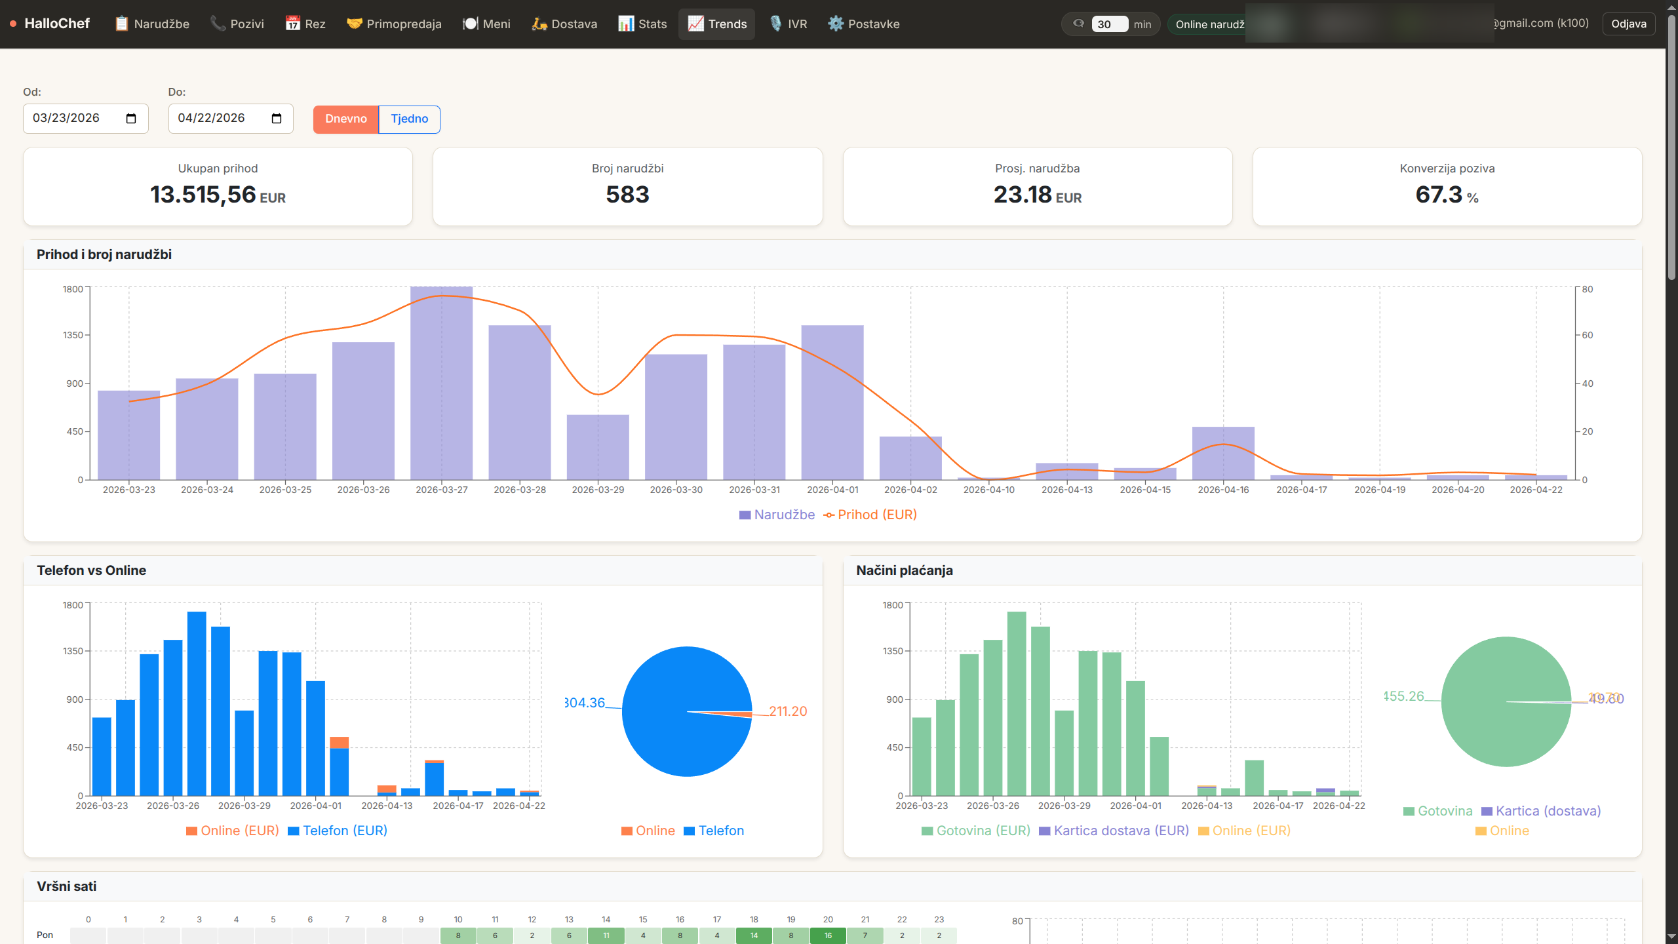The image size is (1678, 944).
Task: Select the Trends tab
Action: pos(716,24)
